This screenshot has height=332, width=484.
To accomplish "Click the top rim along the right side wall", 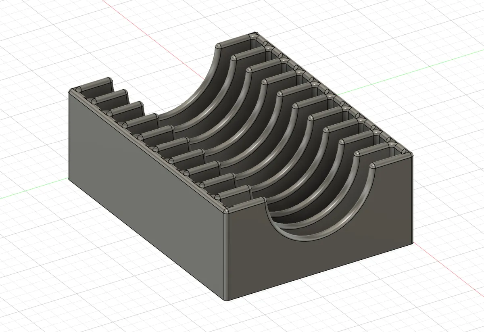I will 331,94.
